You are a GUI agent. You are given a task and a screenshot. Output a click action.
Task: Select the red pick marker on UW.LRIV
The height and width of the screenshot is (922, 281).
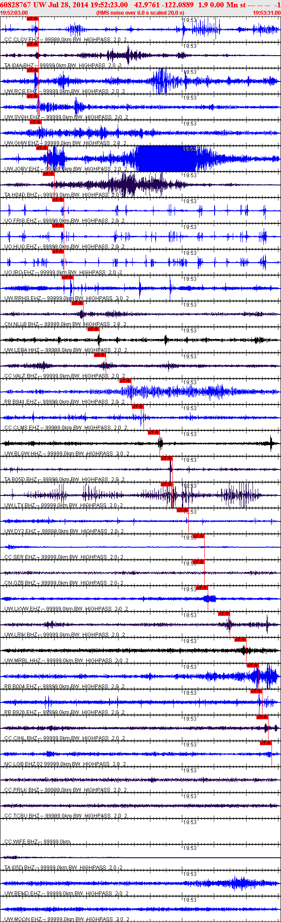(x=224, y=614)
